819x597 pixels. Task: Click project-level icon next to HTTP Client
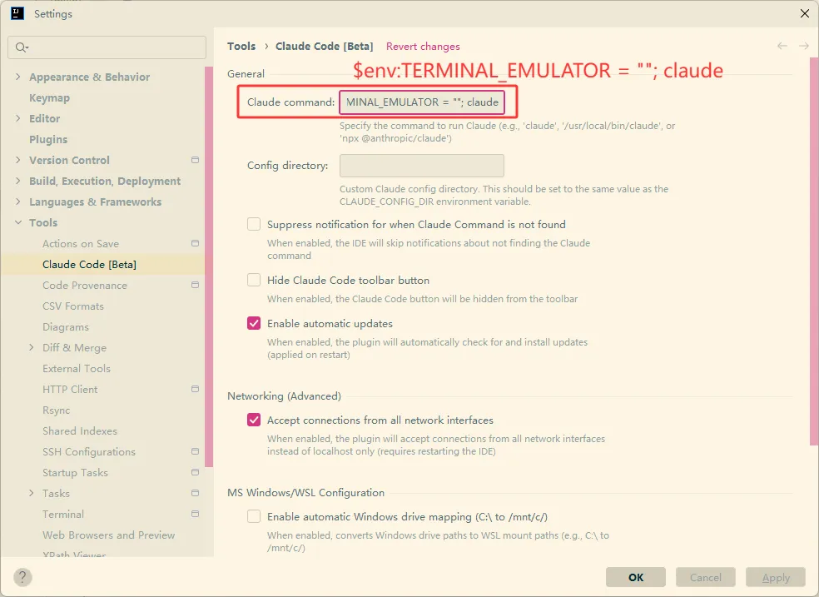point(196,389)
